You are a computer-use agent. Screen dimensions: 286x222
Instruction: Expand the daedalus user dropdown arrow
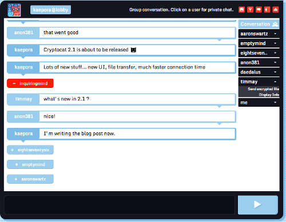[275, 72]
